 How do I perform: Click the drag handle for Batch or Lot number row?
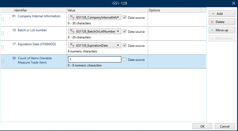click(3, 33)
